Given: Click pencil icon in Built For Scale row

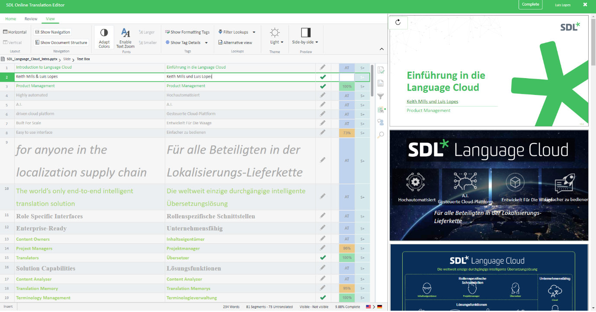Looking at the screenshot, I should coord(323,123).
